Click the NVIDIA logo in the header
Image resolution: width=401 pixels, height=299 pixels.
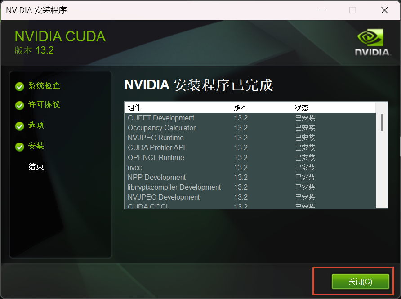(x=373, y=42)
